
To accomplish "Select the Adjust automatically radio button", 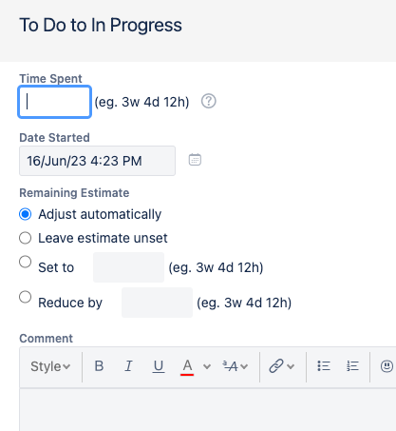I will point(26,214).
